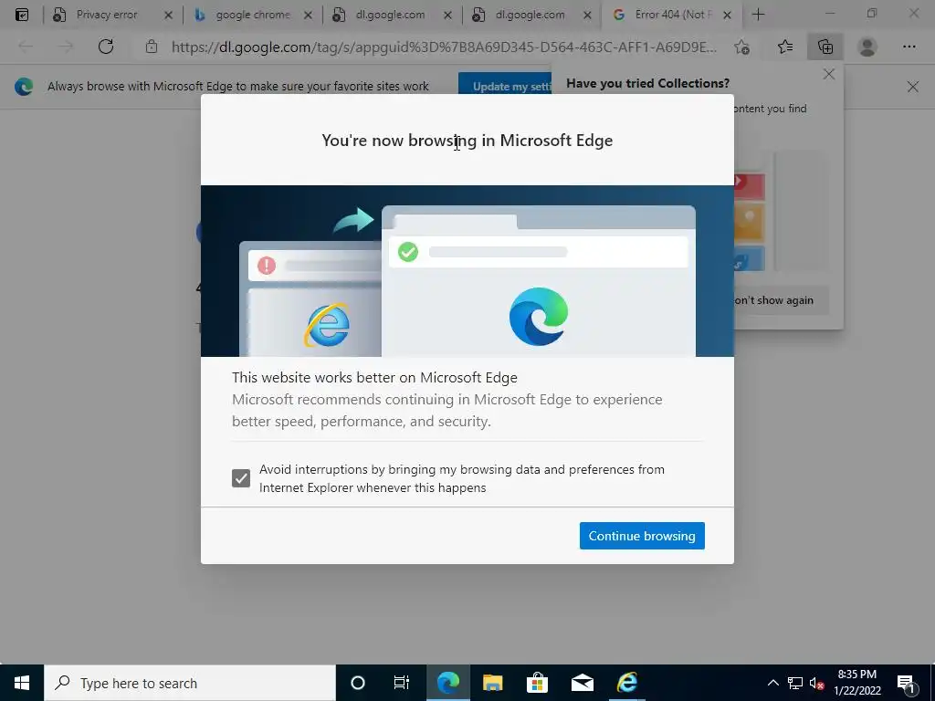935x701 pixels.
Task: Click the Continue browsing button
Action: point(642,536)
